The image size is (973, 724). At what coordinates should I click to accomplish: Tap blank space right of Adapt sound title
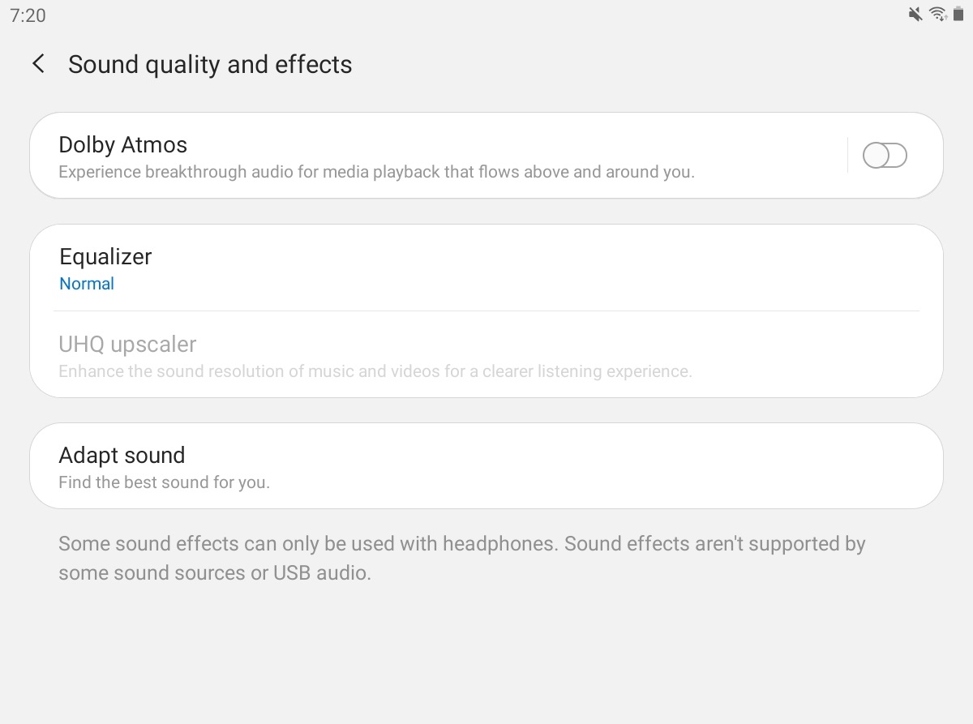[x=568, y=456]
